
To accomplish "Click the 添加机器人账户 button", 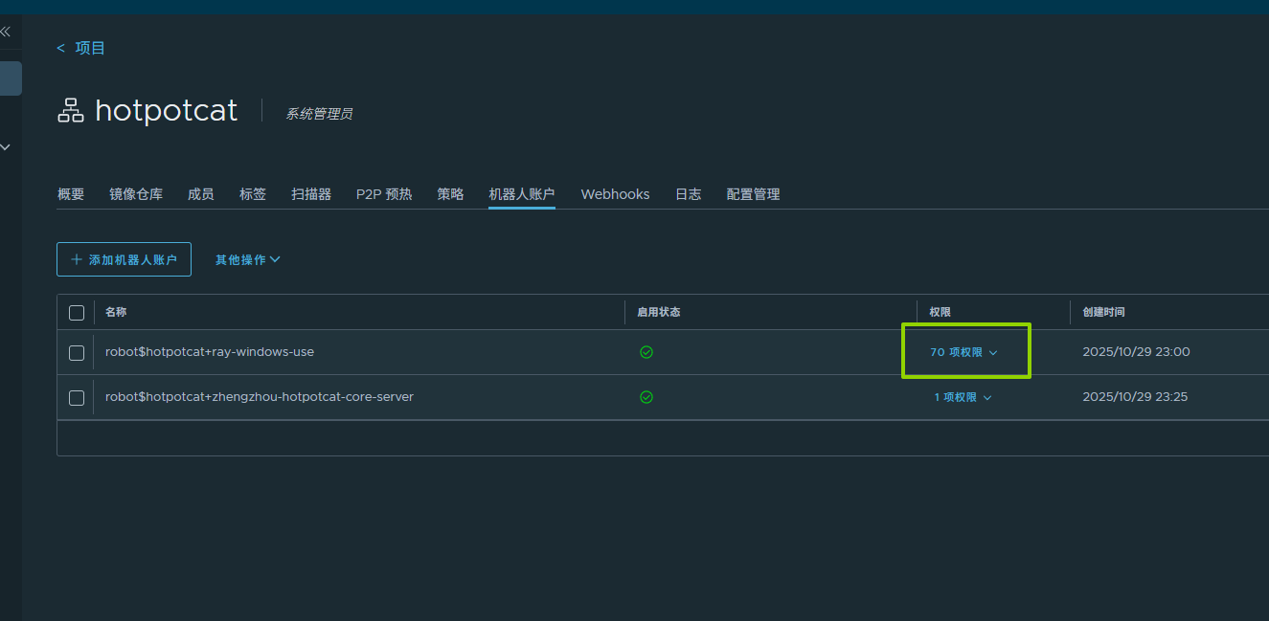I will [x=124, y=259].
